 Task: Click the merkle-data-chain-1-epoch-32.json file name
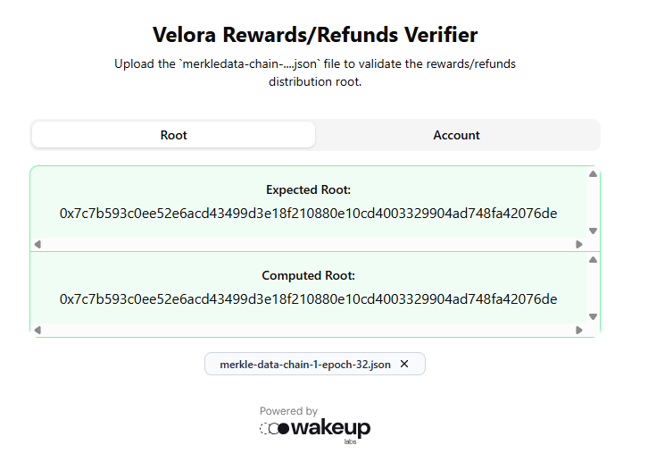[304, 365]
